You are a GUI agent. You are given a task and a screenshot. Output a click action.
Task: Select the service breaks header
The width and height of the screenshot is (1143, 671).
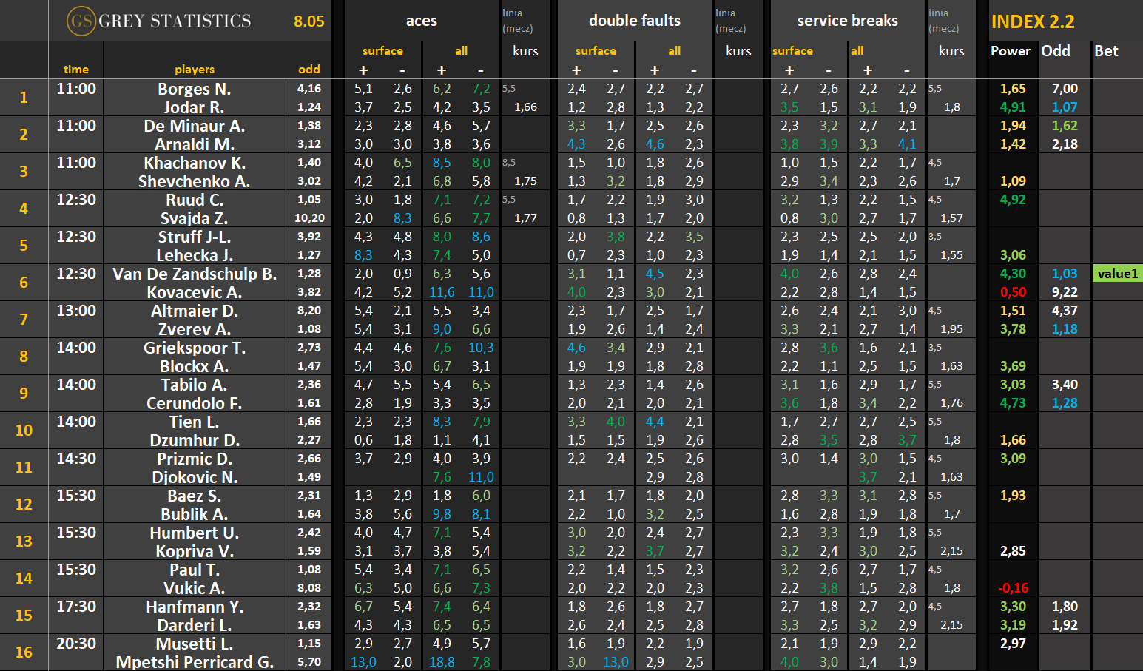[848, 21]
